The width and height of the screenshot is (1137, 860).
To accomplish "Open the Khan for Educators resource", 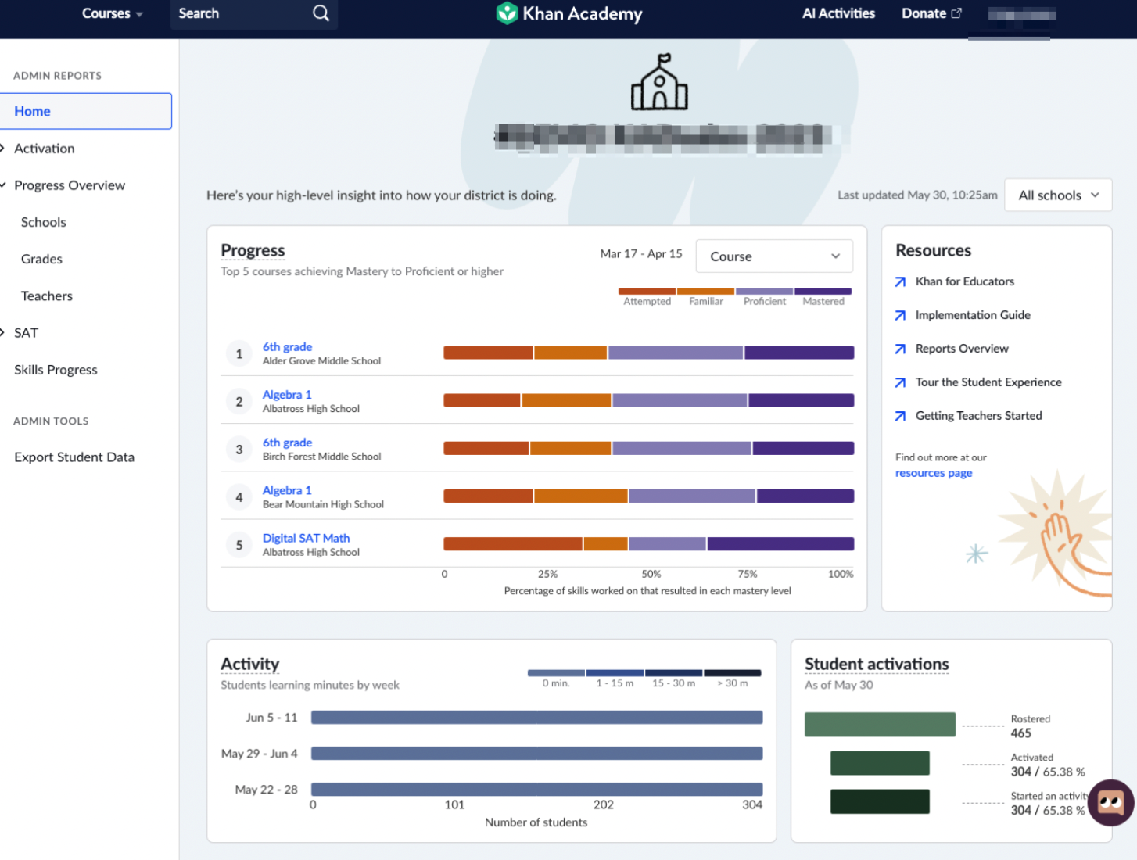I will [965, 281].
